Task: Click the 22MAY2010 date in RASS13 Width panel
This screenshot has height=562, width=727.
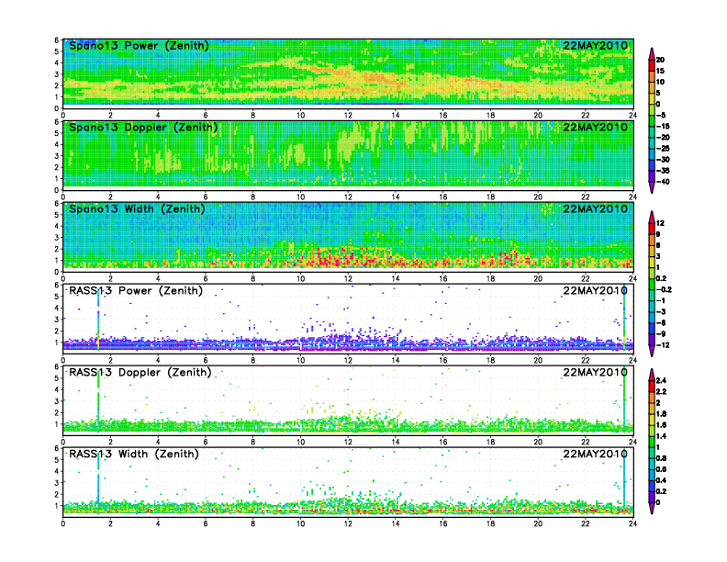Action: (596, 454)
